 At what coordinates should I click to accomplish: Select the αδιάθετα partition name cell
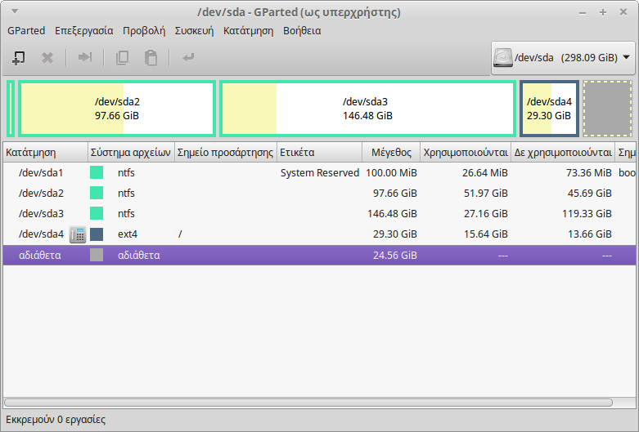40,256
